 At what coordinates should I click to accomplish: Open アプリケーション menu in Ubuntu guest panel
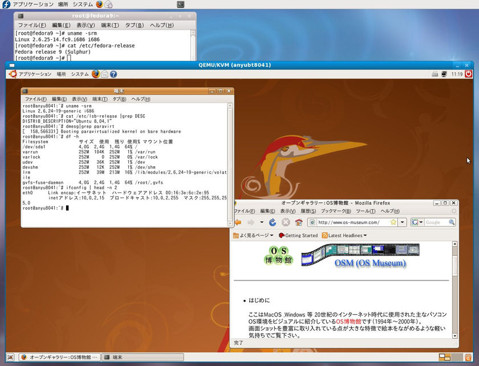(x=35, y=74)
